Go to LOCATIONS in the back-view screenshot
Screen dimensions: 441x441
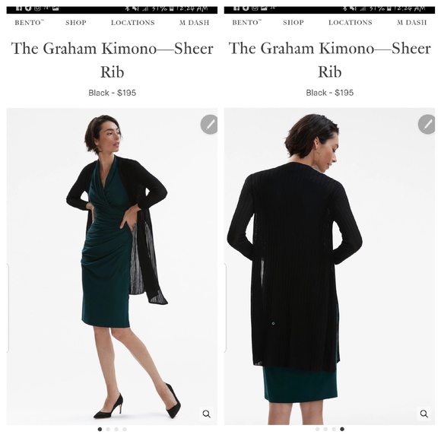[x=351, y=23]
